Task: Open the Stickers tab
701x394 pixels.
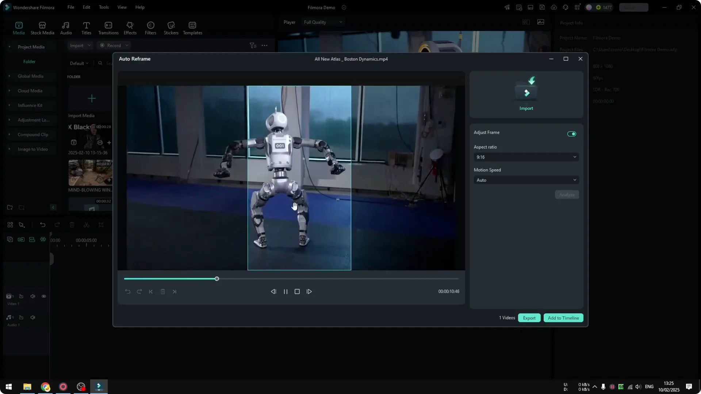Action: point(171,28)
